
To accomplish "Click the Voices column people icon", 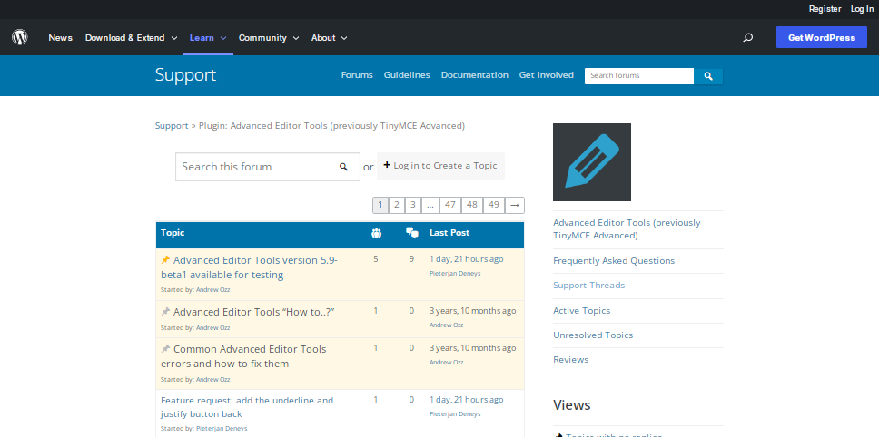I will pos(376,233).
